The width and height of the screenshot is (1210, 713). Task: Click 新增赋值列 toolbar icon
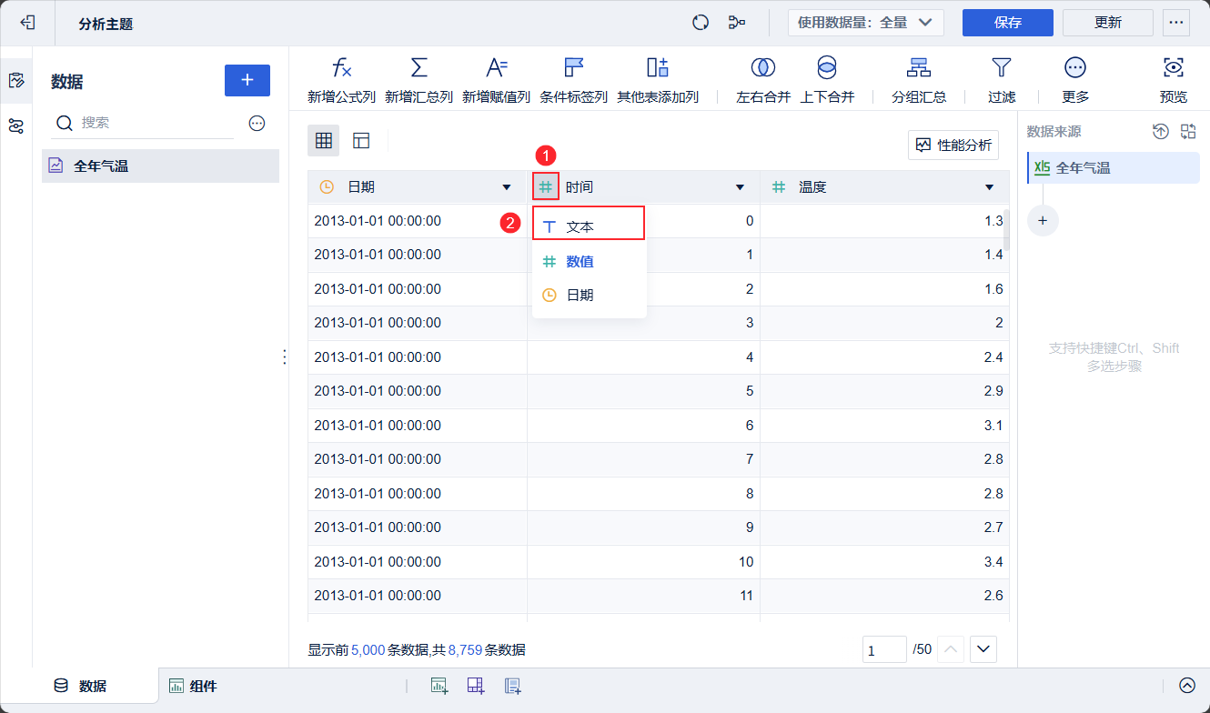click(x=496, y=67)
